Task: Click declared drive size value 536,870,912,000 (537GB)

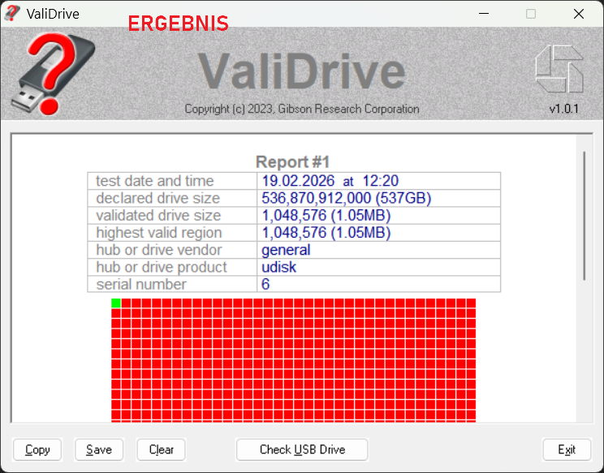Action: click(x=347, y=198)
